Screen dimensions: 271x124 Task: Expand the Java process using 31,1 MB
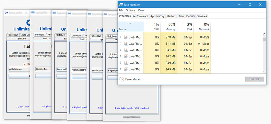[x=121, y=44]
